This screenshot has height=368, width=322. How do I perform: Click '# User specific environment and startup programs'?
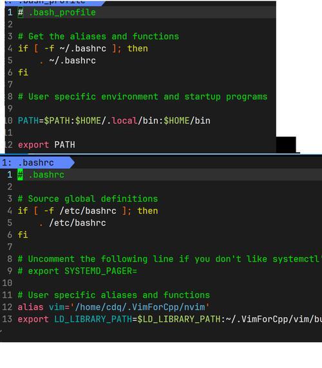coord(142,97)
